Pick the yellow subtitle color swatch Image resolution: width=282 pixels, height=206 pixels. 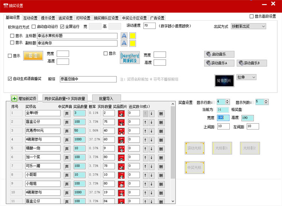pyautogui.click(x=132, y=43)
